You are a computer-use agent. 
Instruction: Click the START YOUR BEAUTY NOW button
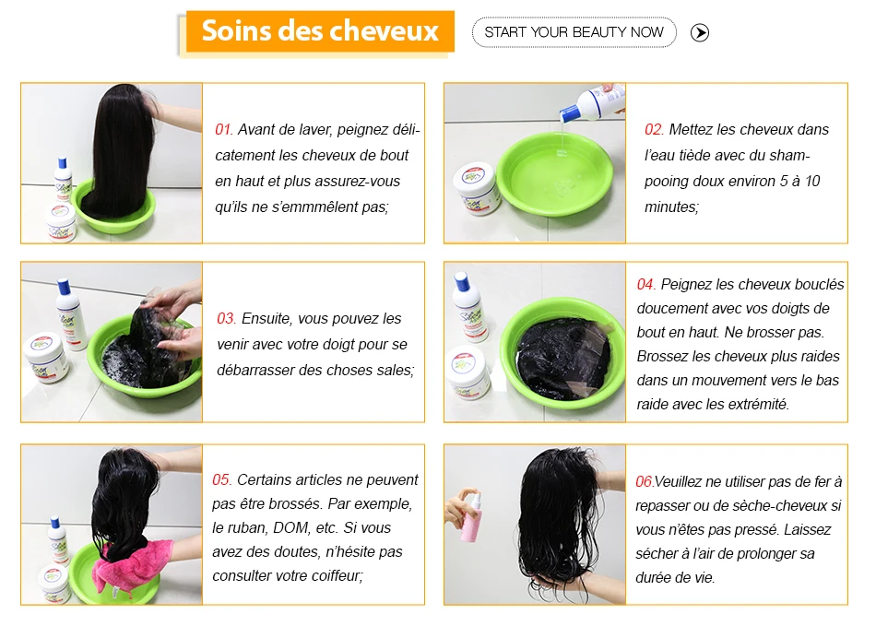[574, 32]
